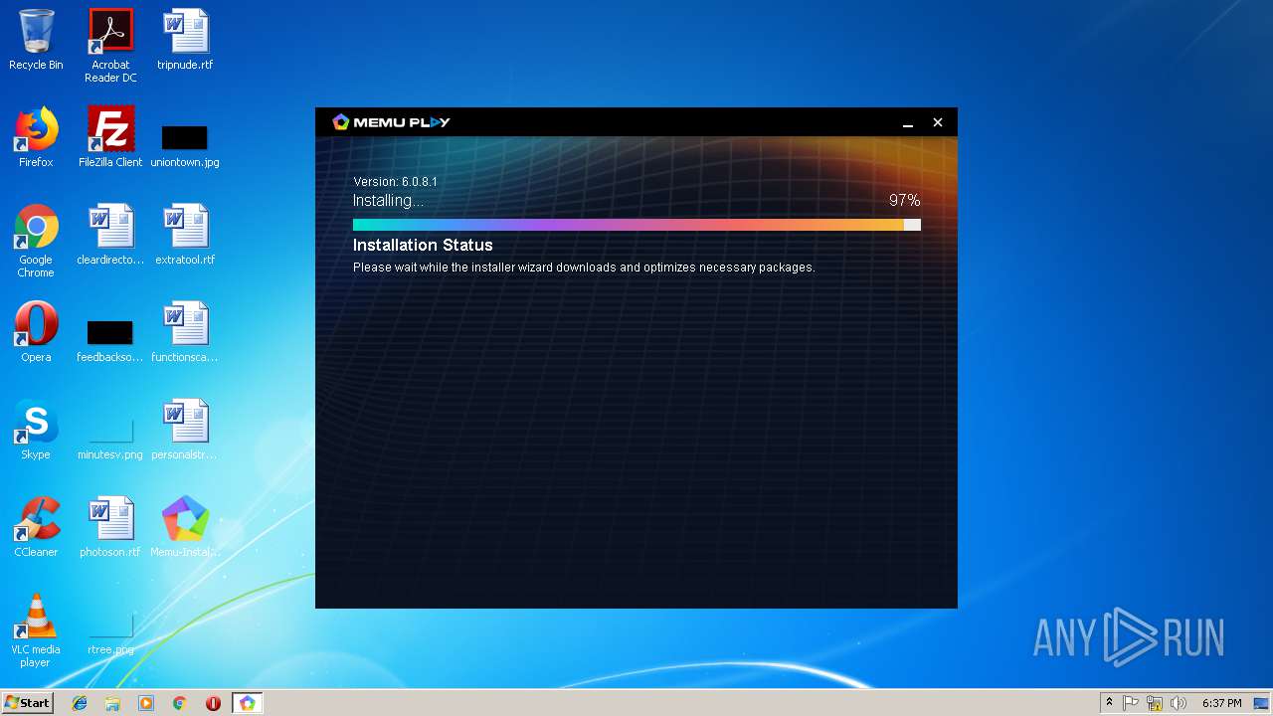Screen dimensions: 1273x716
Task: Click the 97% progress value
Action: tap(904, 201)
